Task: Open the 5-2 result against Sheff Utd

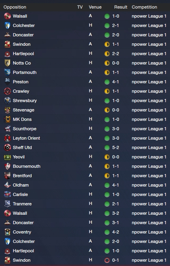Action: (x=115, y=147)
